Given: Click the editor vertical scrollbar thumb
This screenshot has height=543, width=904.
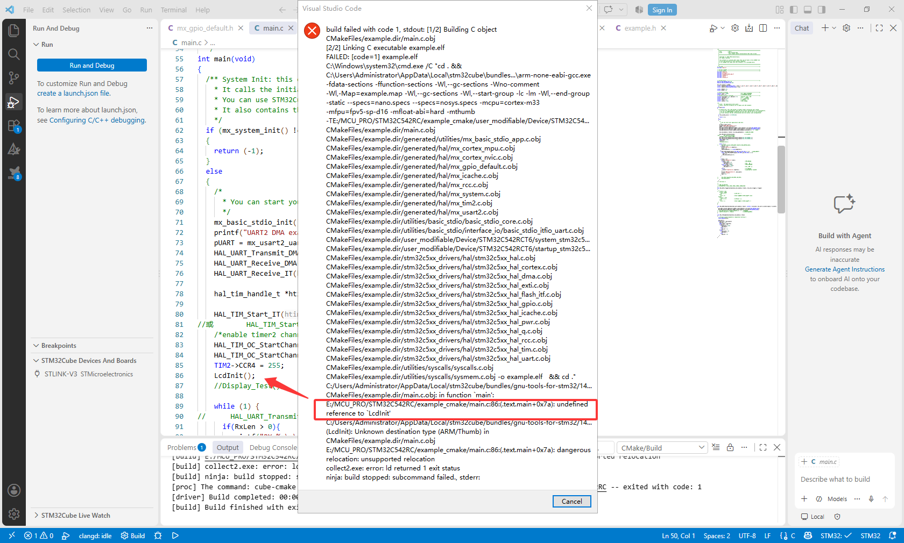Looking at the screenshot, I should point(781,180).
